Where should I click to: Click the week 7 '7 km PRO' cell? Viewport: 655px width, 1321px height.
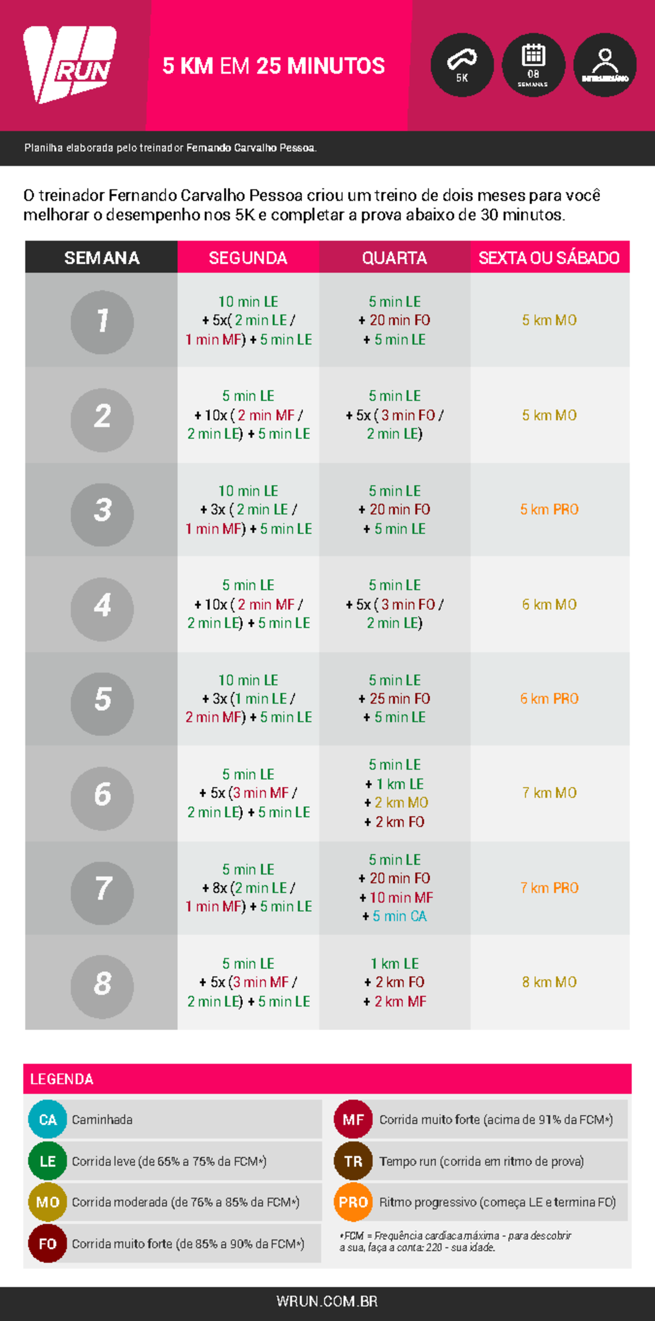[549, 888]
